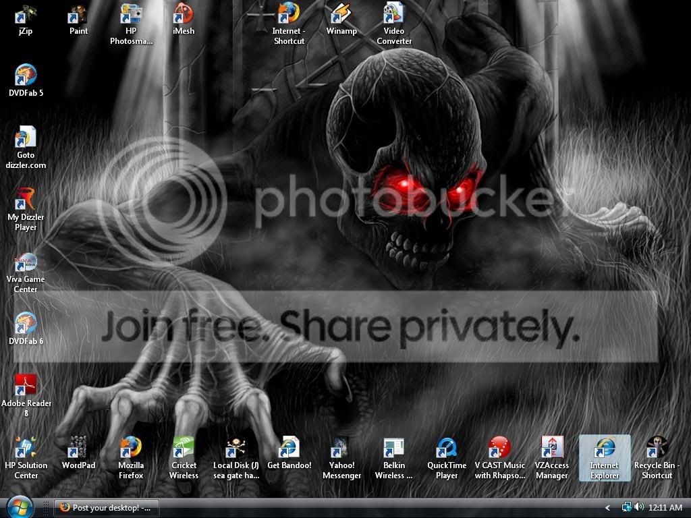Open the Goto dizzler.com shortcut
Screen dimensions: 691x518
coord(26,148)
